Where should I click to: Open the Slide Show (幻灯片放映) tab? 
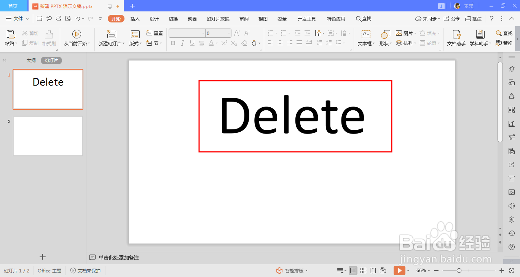tap(218, 19)
